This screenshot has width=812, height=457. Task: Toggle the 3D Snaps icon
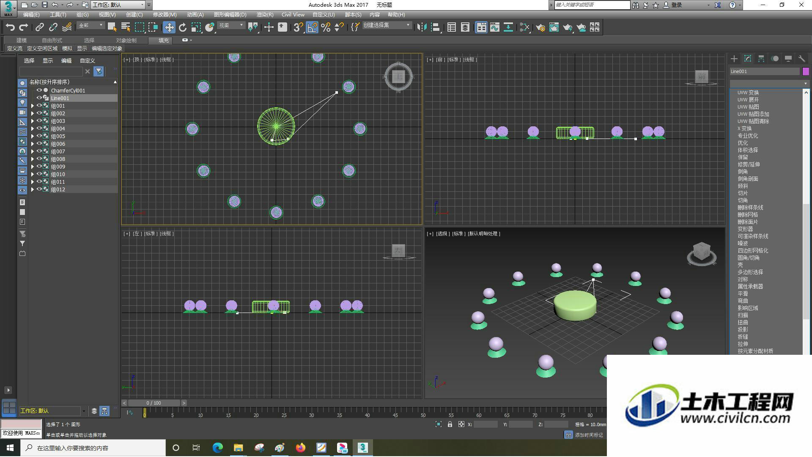point(298,27)
